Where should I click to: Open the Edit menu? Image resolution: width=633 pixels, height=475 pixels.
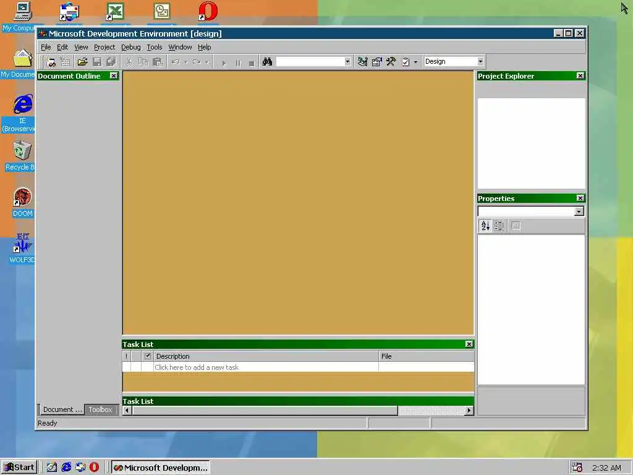[62, 47]
